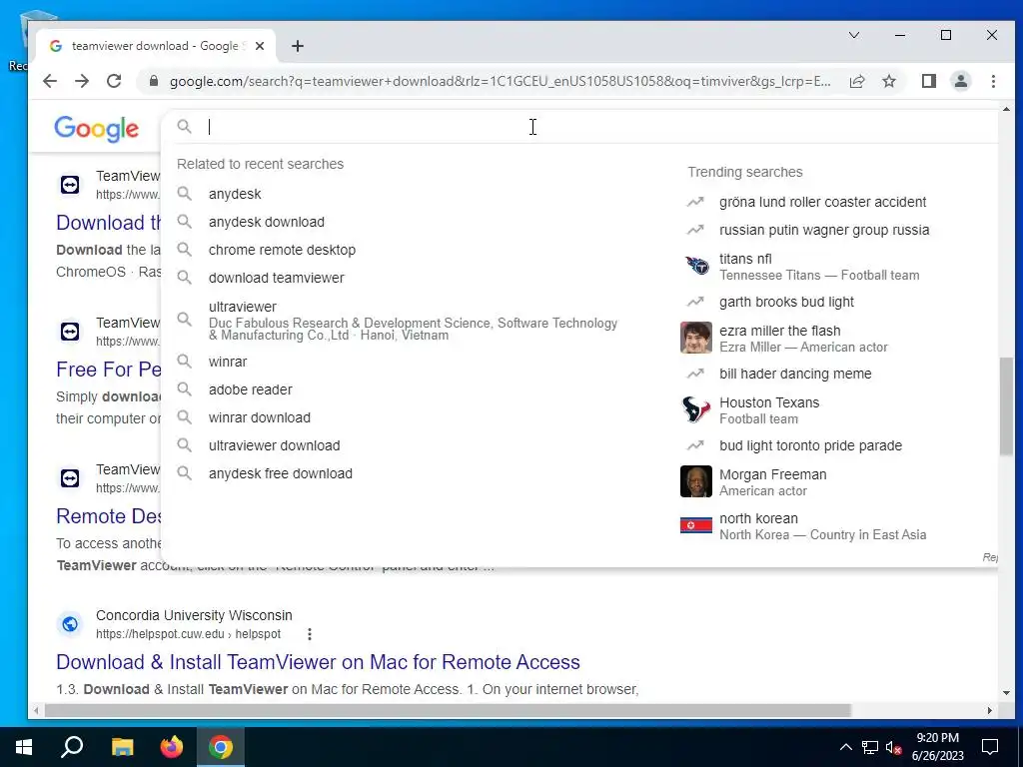Open a new tab with the plus button
The width and height of the screenshot is (1023, 767).
tap(298, 46)
